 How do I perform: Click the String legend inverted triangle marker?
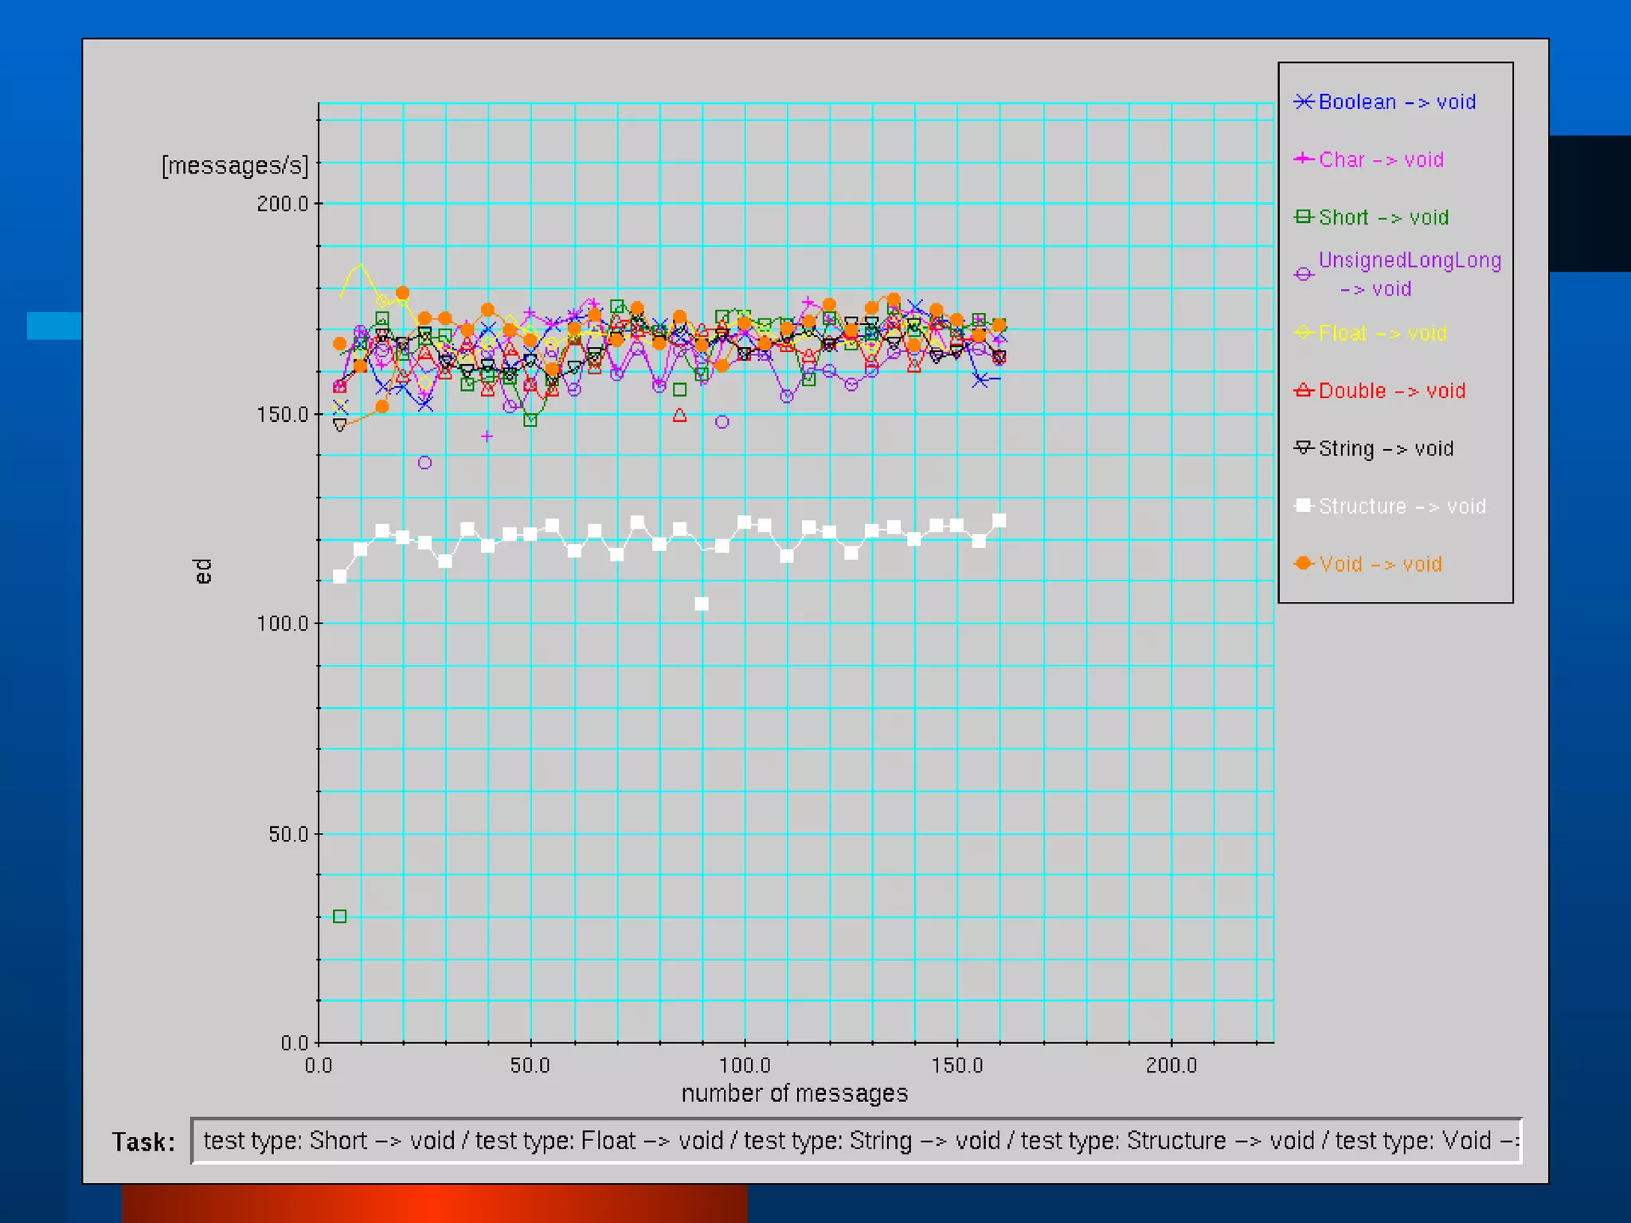(x=1303, y=447)
